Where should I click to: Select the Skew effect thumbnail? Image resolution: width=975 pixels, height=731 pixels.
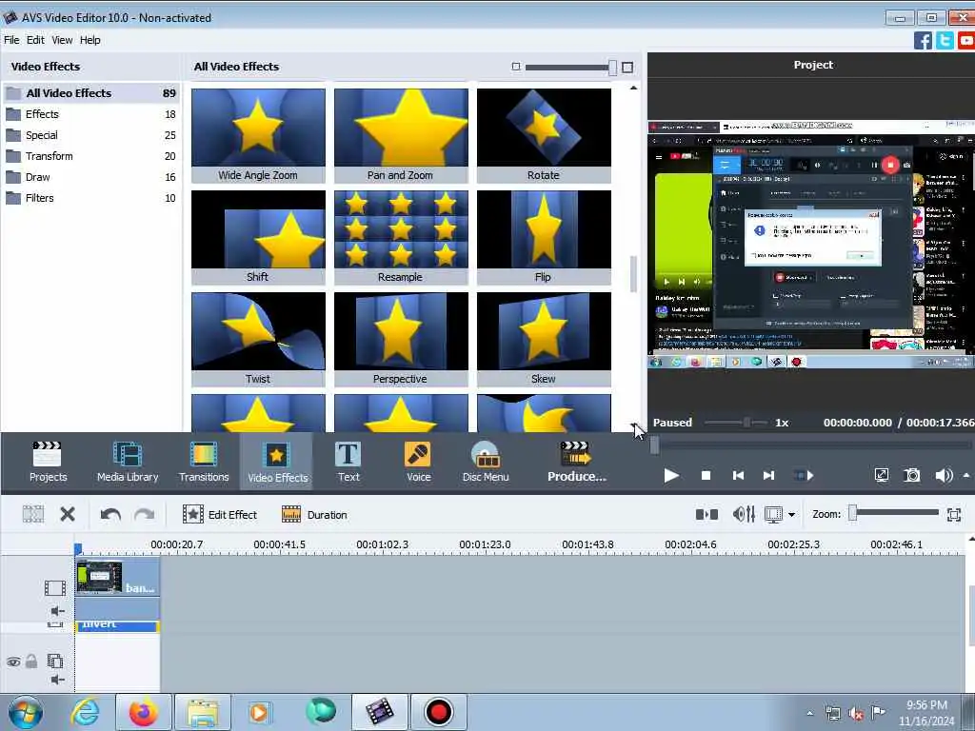tap(544, 340)
